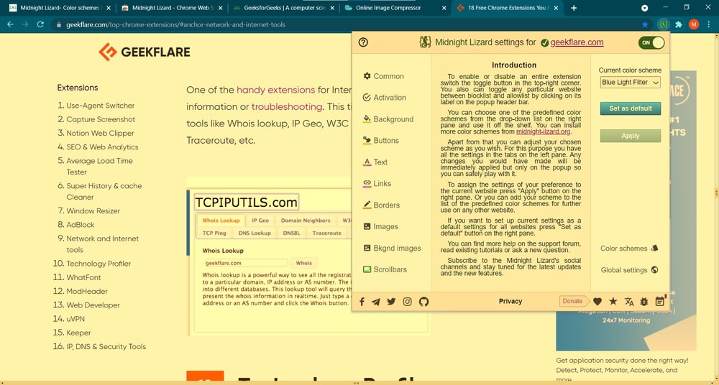Open the Facebook icon in popup footer
Screen dimensions: 719x385
point(362,302)
